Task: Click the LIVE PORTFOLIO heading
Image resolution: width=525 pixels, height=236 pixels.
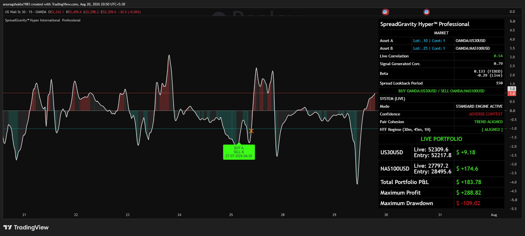Action: 441,139
